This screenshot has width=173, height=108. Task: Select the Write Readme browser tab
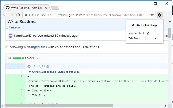(26, 8)
